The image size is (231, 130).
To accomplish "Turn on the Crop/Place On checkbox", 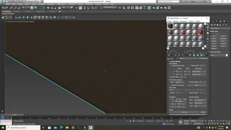I will pos(171,99).
